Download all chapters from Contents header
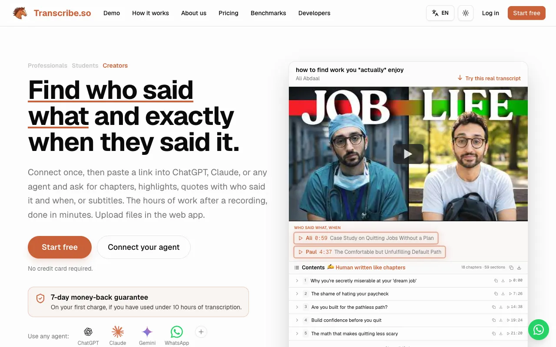The width and height of the screenshot is (556, 347). click(519, 268)
